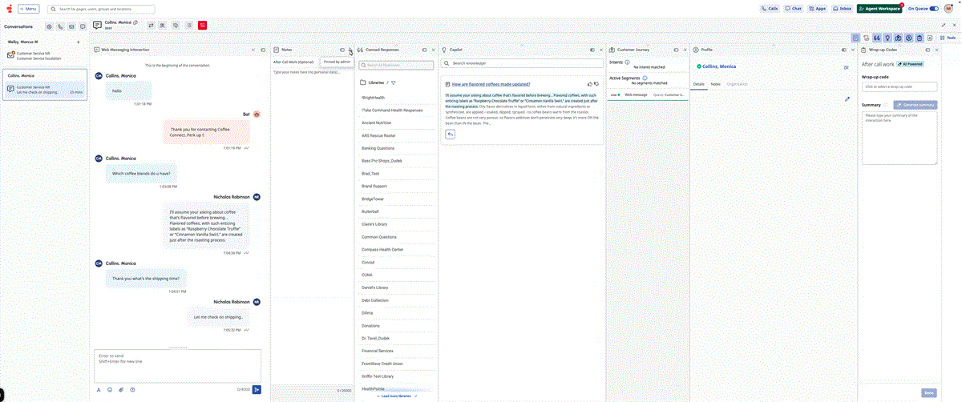Click the global search field
The width and height of the screenshot is (962, 402).
click(x=101, y=9)
